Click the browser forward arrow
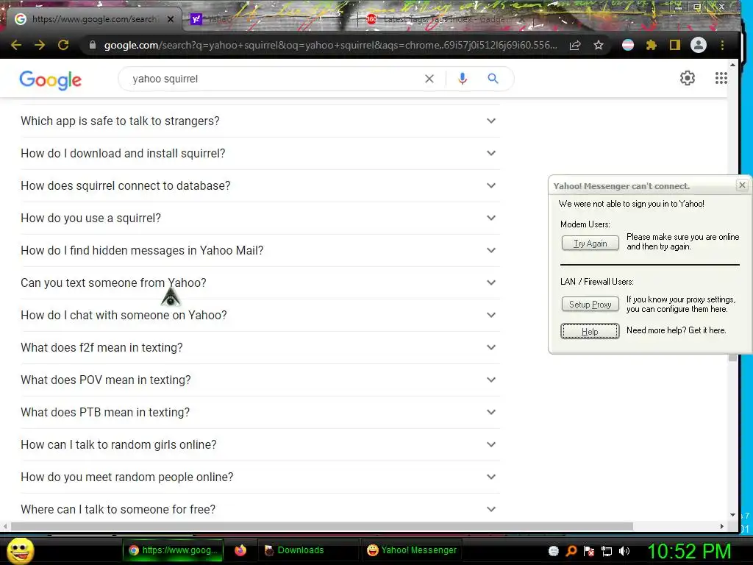 click(40, 45)
